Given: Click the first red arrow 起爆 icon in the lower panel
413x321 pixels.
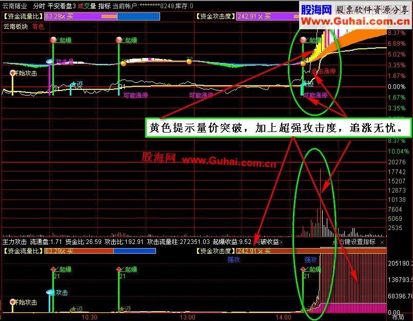Looking at the screenshot, I should (53, 269).
